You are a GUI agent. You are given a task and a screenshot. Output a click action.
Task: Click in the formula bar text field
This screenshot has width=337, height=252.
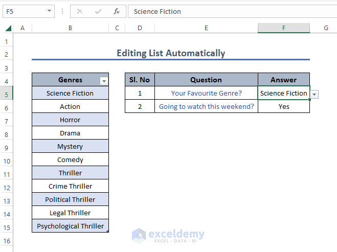tap(230, 11)
